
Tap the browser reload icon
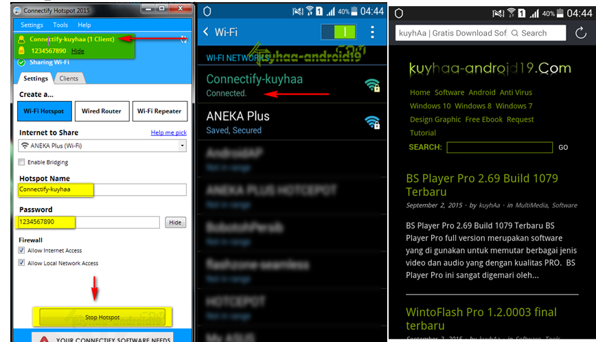click(581, 33)
